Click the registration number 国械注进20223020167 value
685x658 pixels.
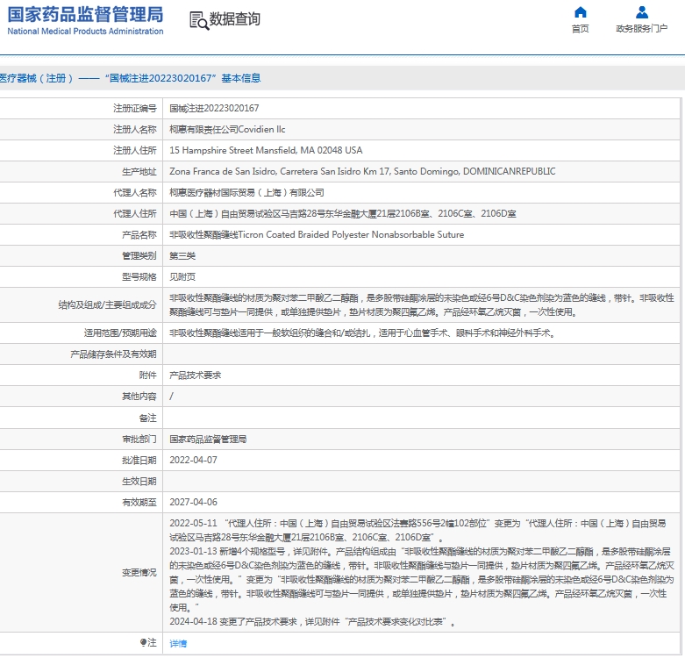point(214,108)
